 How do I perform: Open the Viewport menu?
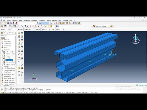(x=15, y=20)
